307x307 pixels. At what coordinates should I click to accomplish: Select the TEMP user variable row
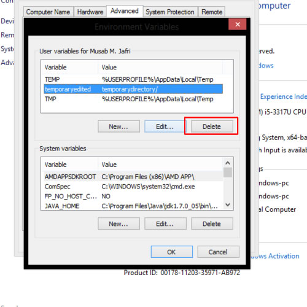point(133,79)
